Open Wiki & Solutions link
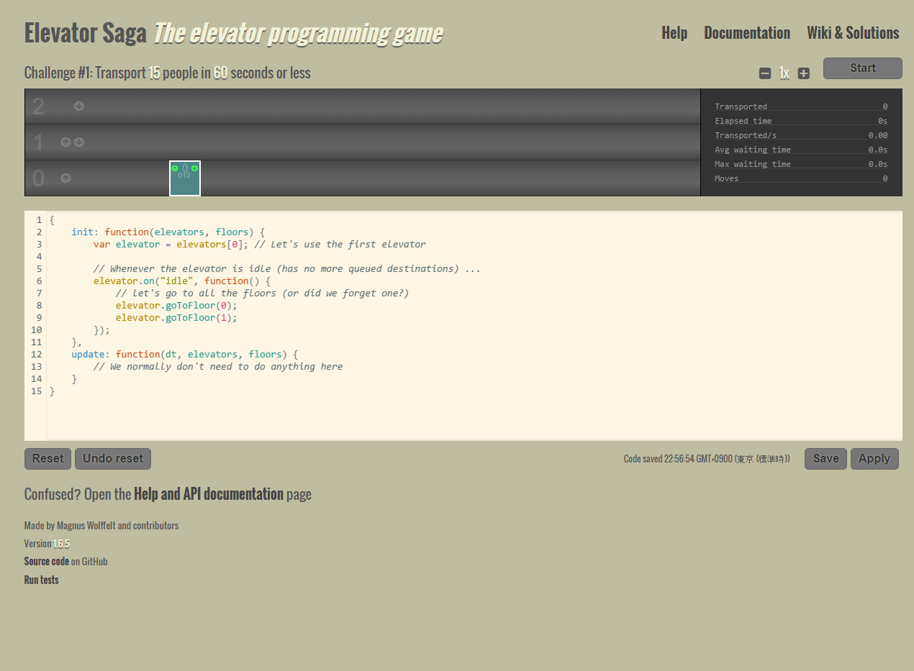Screen dimensions: 914x671 [852, 33]
